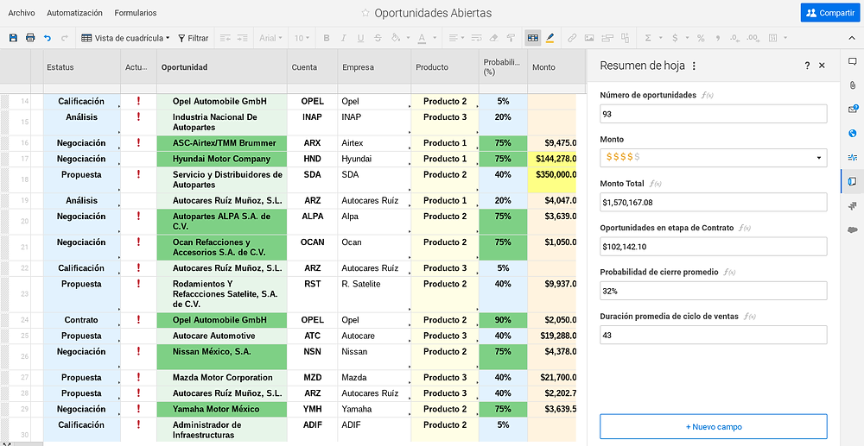Click the Monto Total field $1,570,167.08
864x446 pixels.
714,202
